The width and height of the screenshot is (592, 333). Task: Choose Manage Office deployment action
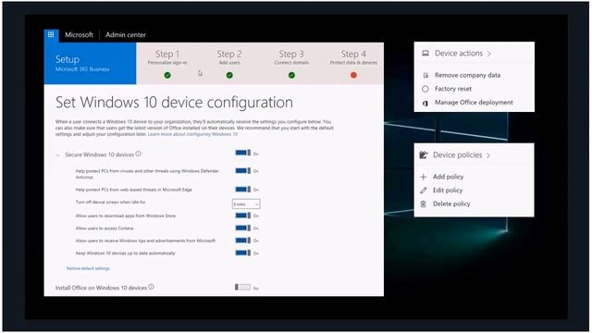pyautogui.click(x=474, y=103)
